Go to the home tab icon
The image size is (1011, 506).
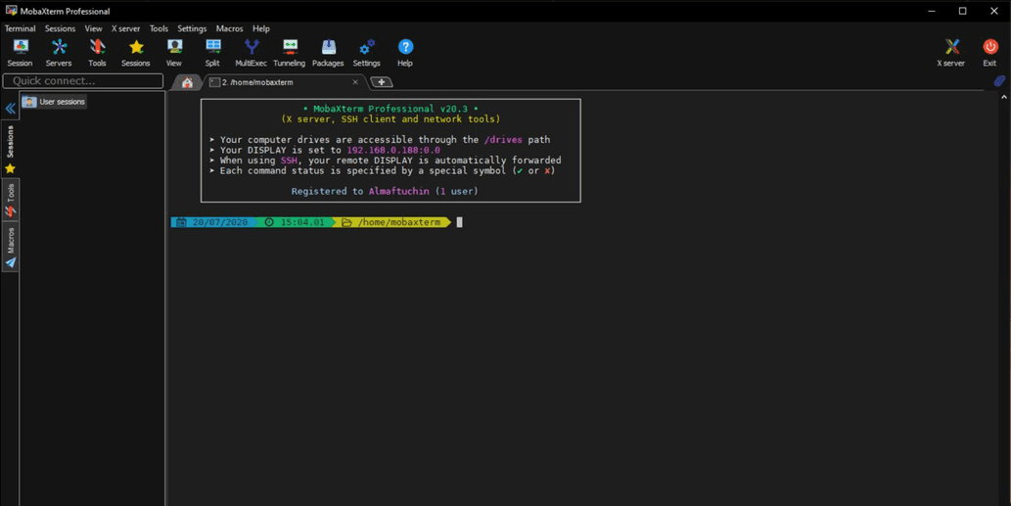187,82
